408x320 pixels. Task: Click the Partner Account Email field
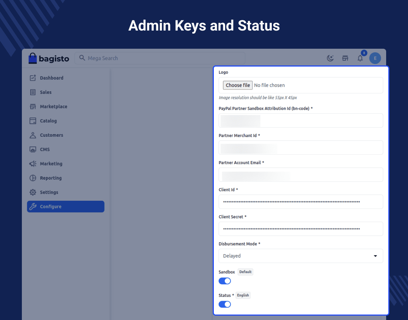click(301, 175)
